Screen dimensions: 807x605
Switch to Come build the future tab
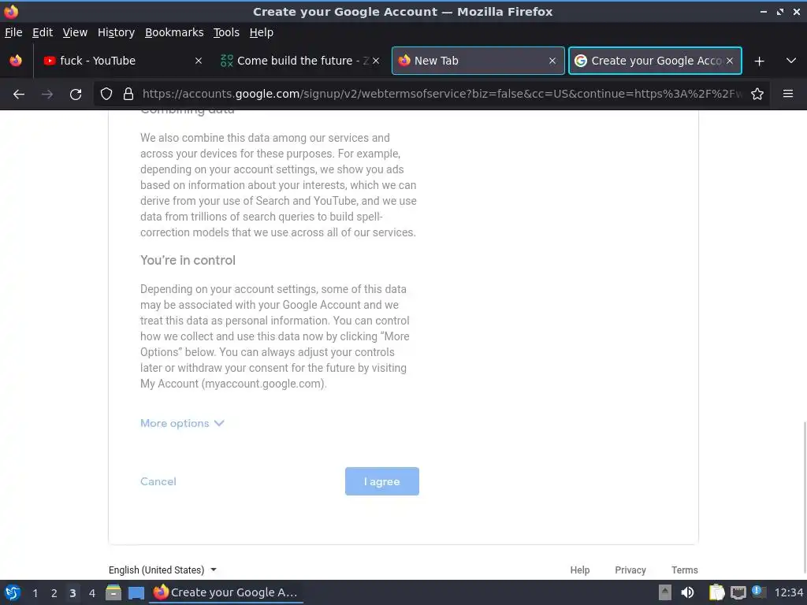tap(300, 61)
